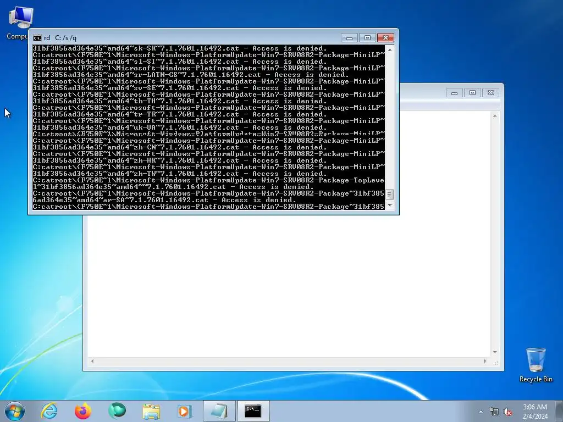
Task: Open Windows Media Player from taskbar
Action: [x=185, y=411]
